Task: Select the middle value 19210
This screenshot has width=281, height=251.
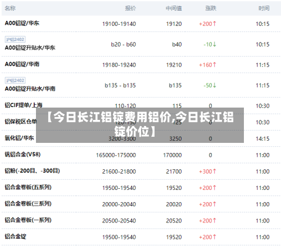Action: coord(174,65)
